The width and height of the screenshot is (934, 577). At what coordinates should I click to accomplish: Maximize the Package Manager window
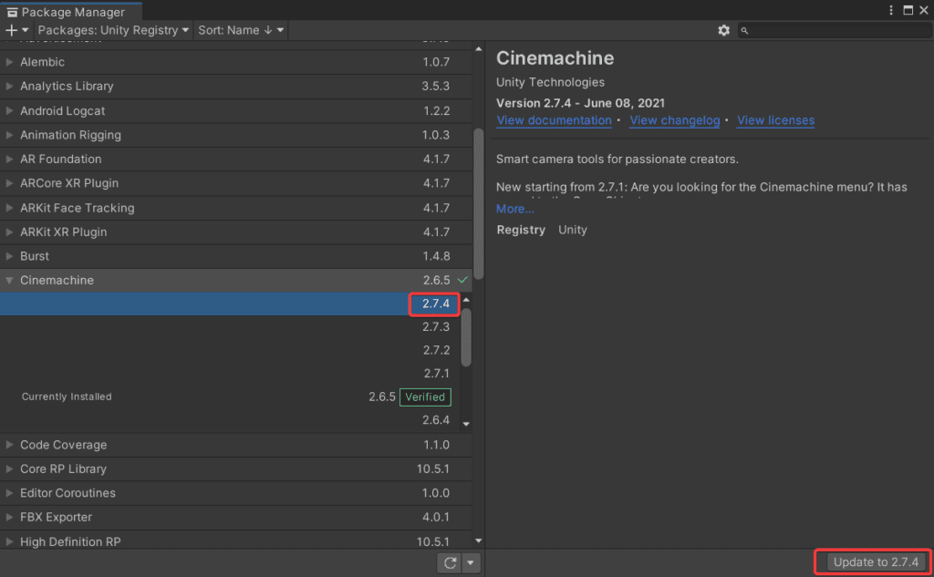[x=908, y=10]
